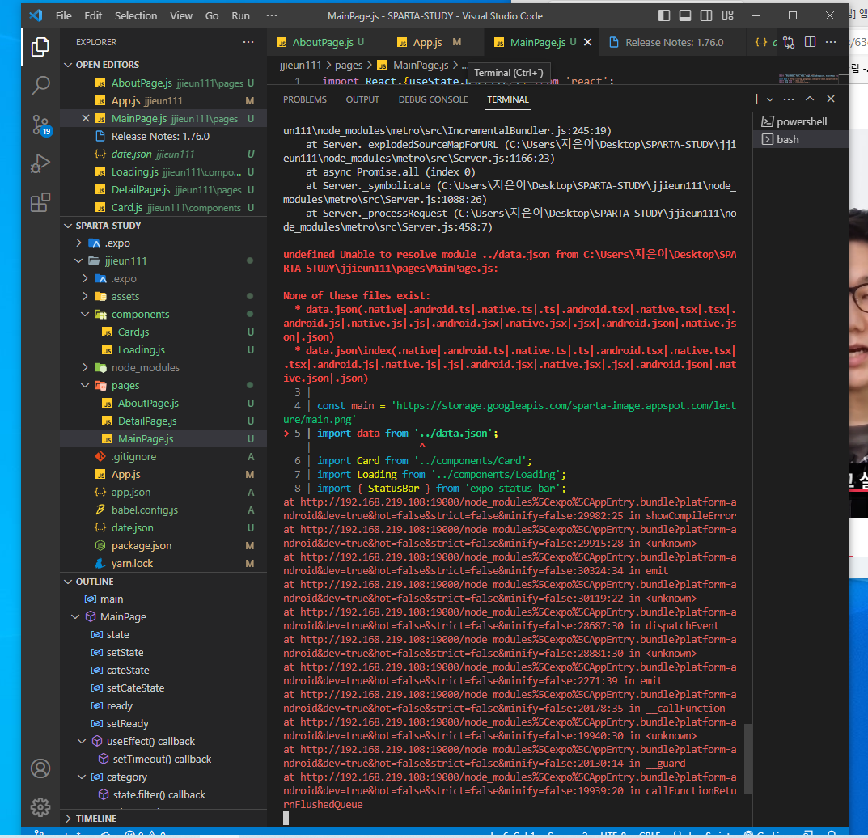Viewport: 868px width, 838px height.
Task: Open the Selection menu
Action: pyautogui.click(x=136, y=15)
